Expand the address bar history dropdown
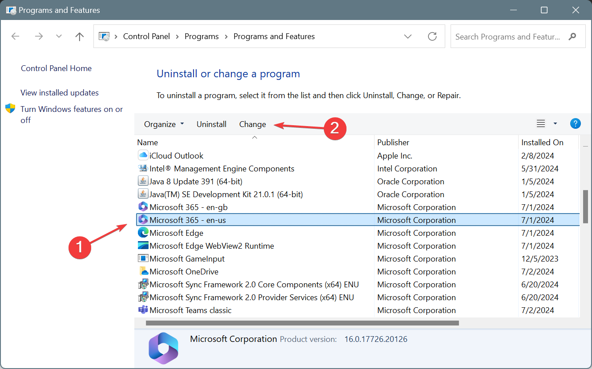This screenshot has height=369, width=592. tap(408, 36)
